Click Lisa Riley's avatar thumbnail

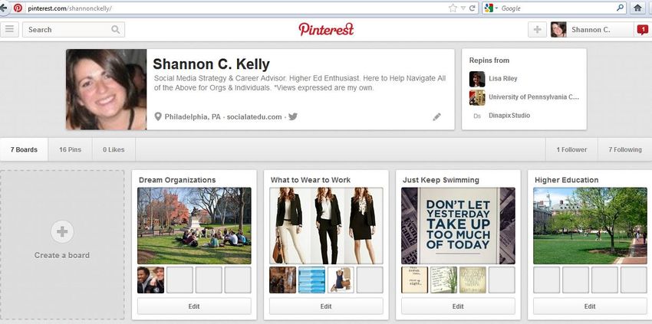[477, 79]
